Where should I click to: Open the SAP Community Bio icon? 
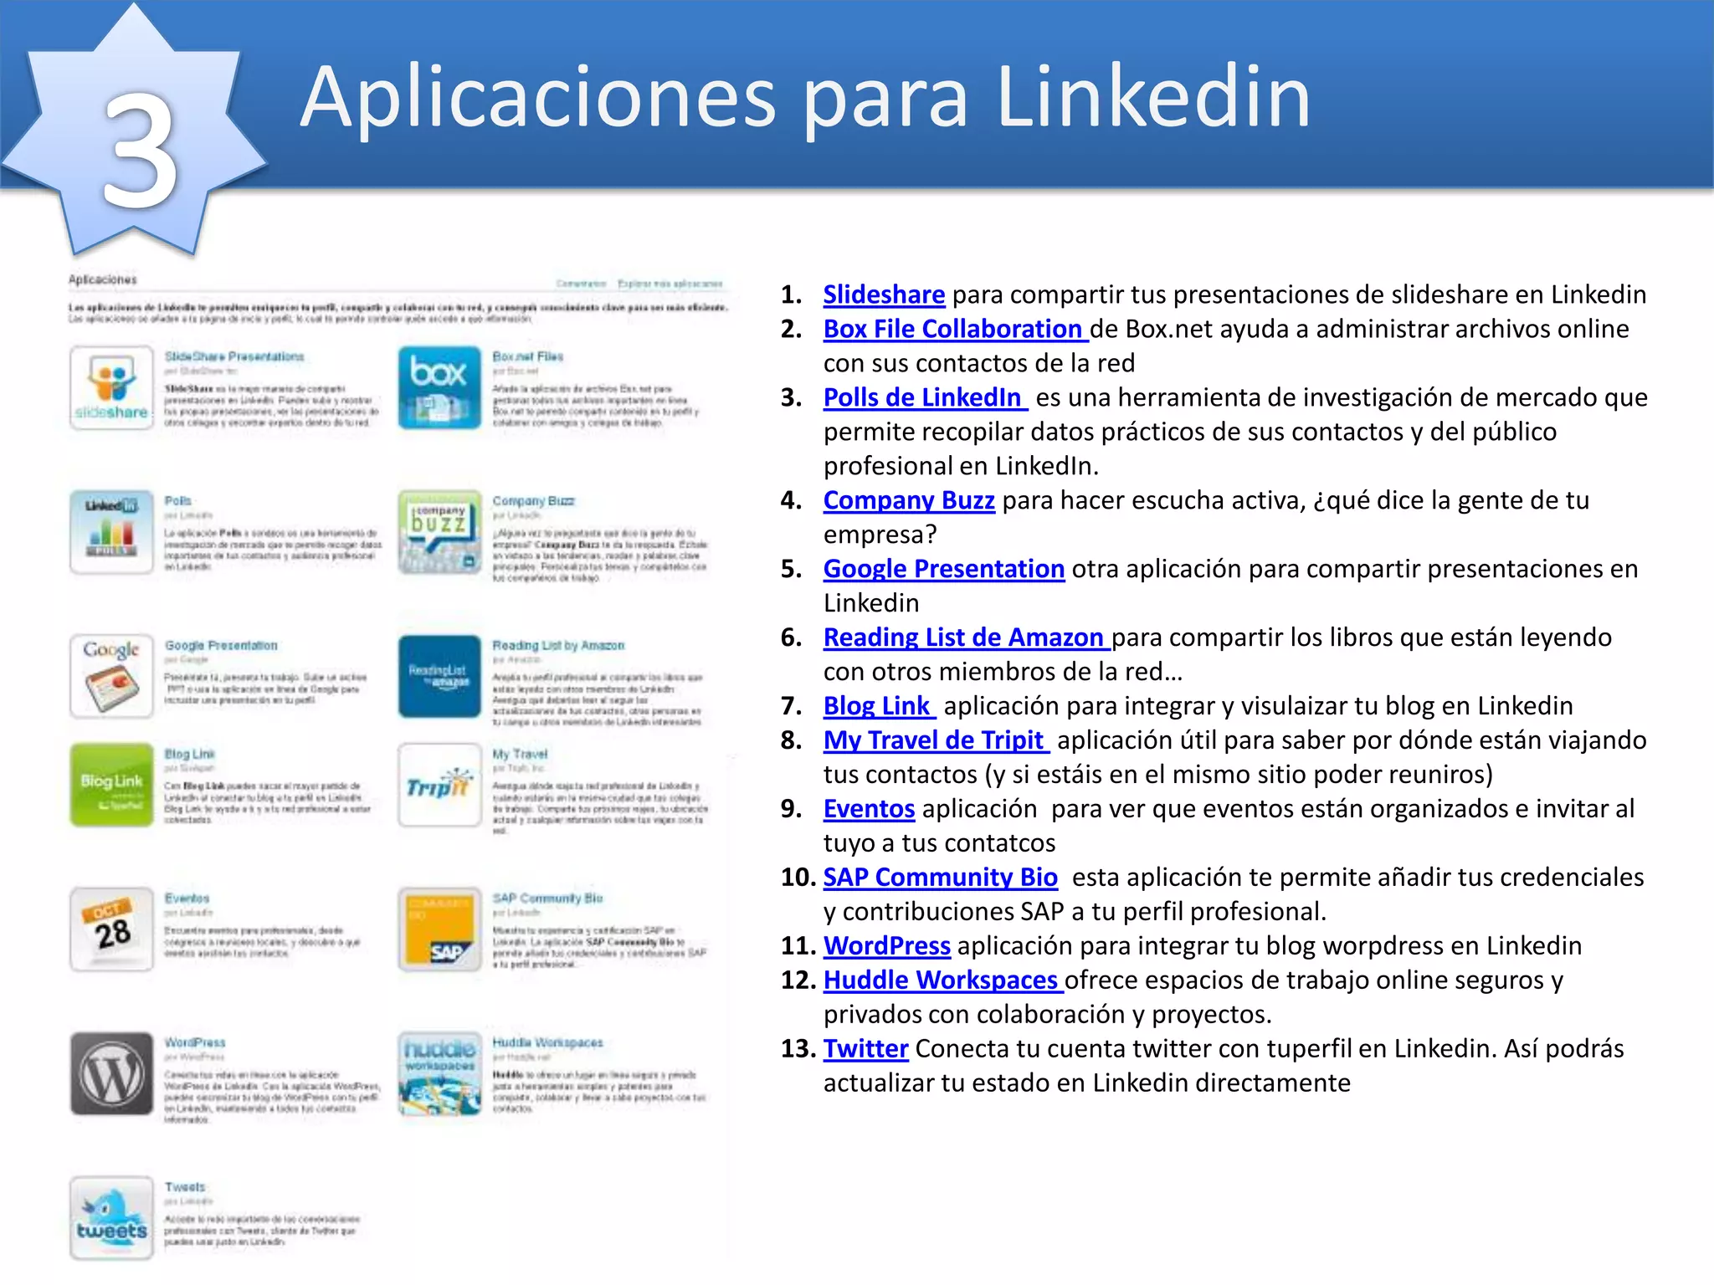(x=439, y=929)
